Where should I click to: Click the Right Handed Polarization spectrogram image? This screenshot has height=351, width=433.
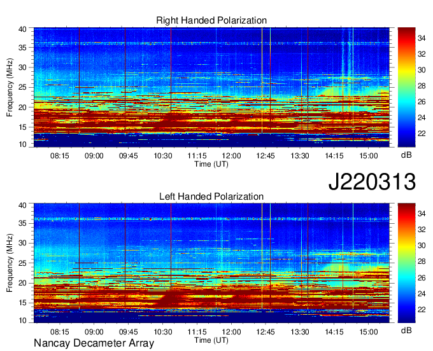coord(211,87)
